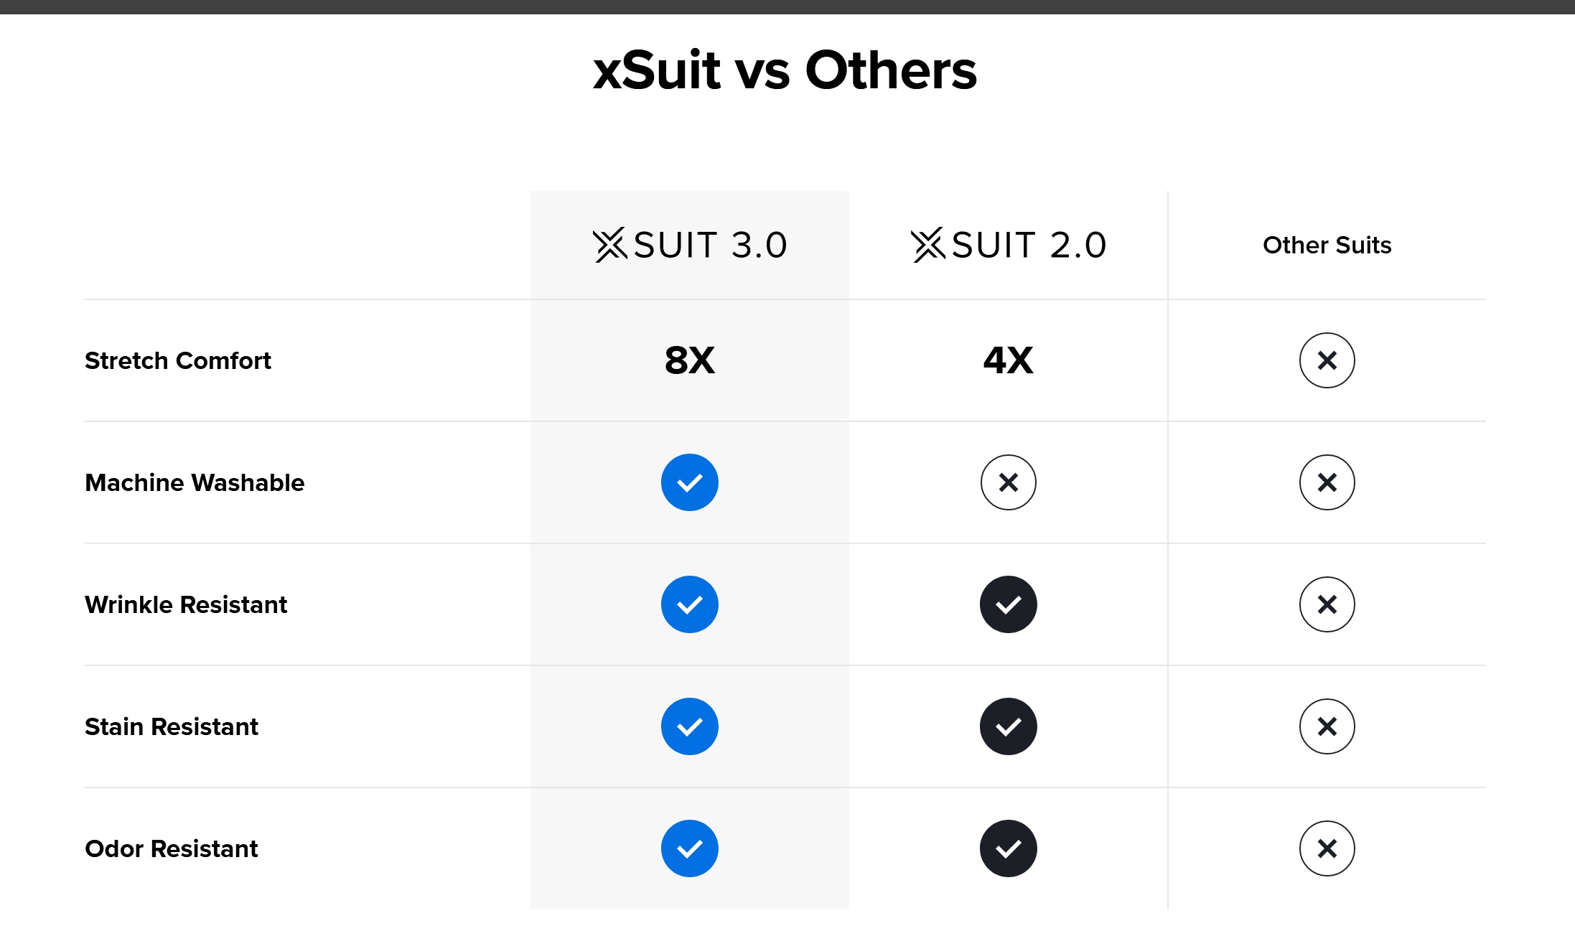1575x926 pixels.
Task: Click blue checkmark for xSuit 3.0 Machine Washable
Action: (690, 482)
